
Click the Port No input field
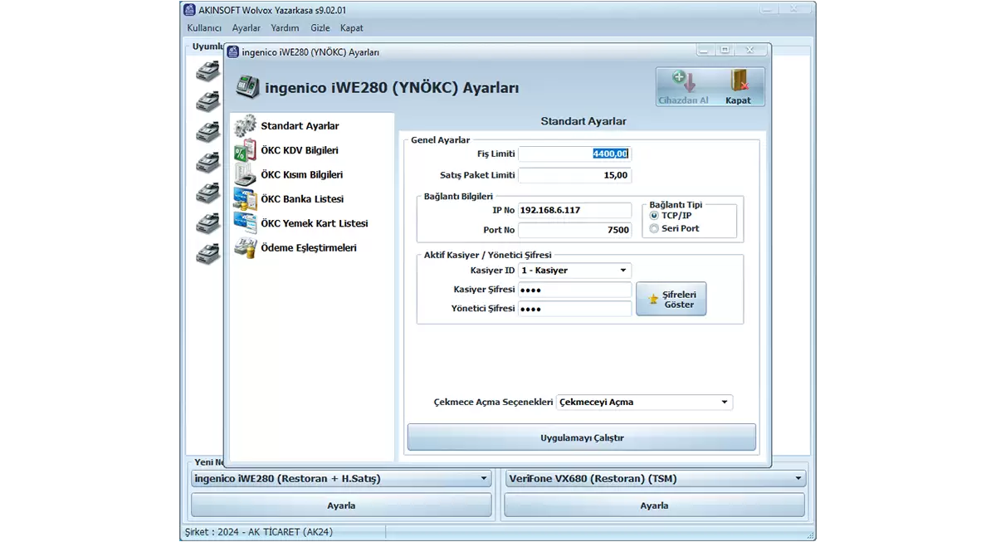tap(574, 230)
